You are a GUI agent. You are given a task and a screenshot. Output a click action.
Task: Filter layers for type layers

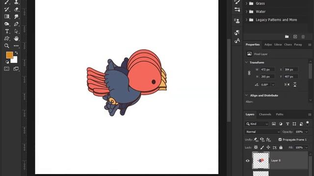288,124
